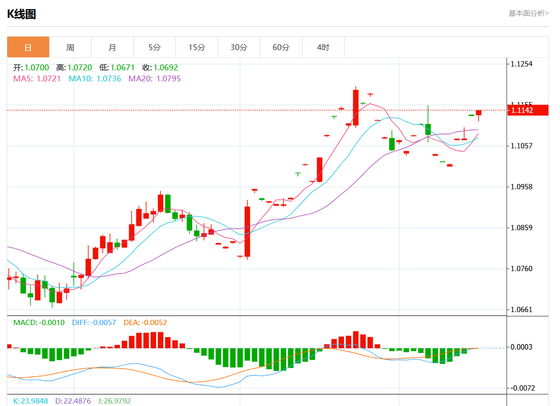Open the 月 monthly chart tab
560x406 pixels.
click(112, 47)
